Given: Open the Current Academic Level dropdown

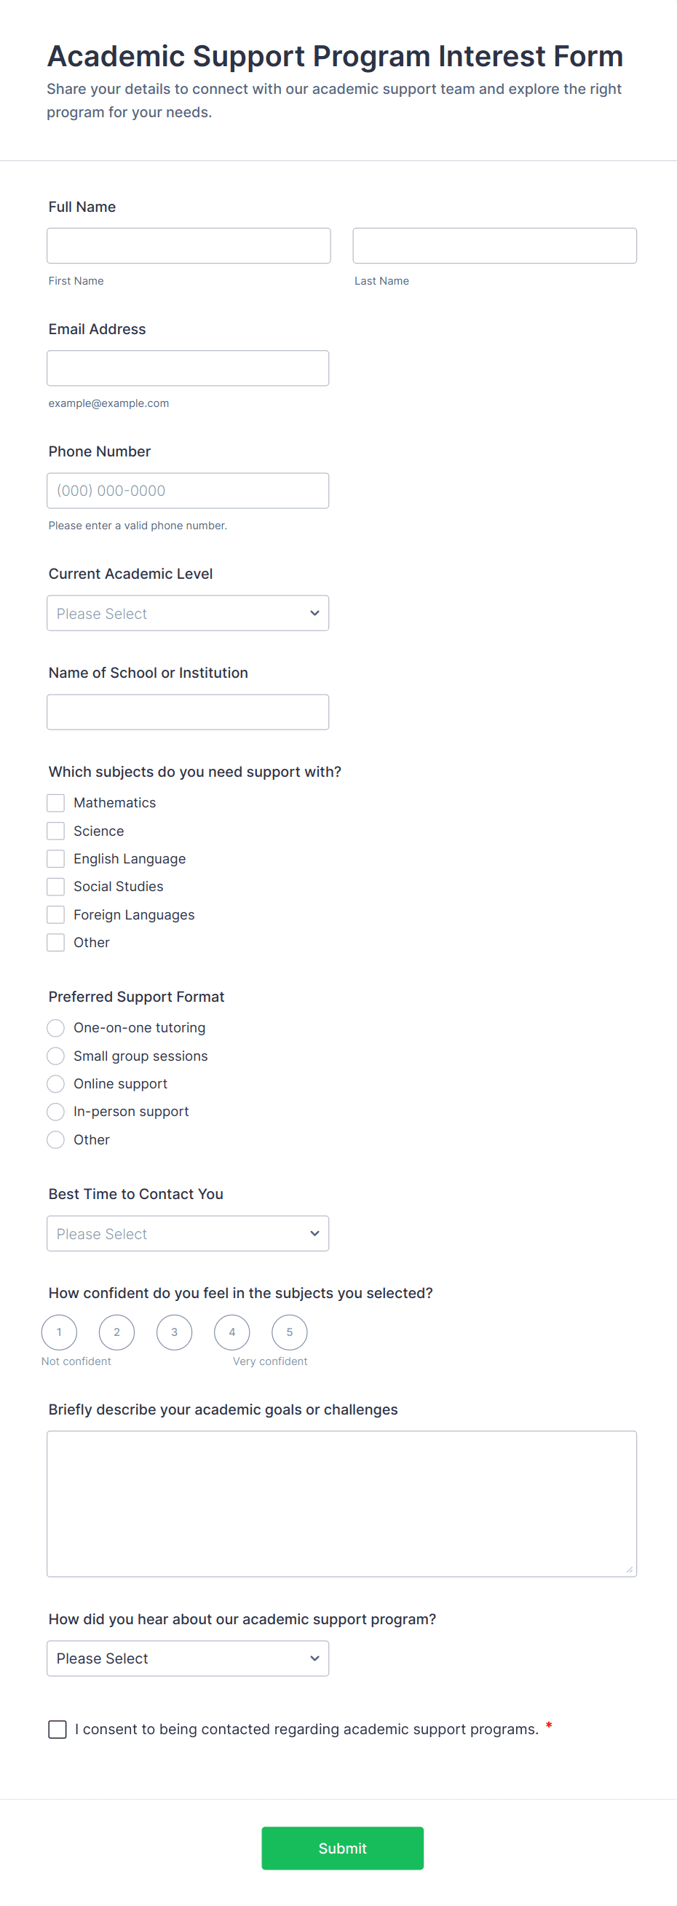Looking at the screenshot, I should pyautogui.click(x=188, y=614).
